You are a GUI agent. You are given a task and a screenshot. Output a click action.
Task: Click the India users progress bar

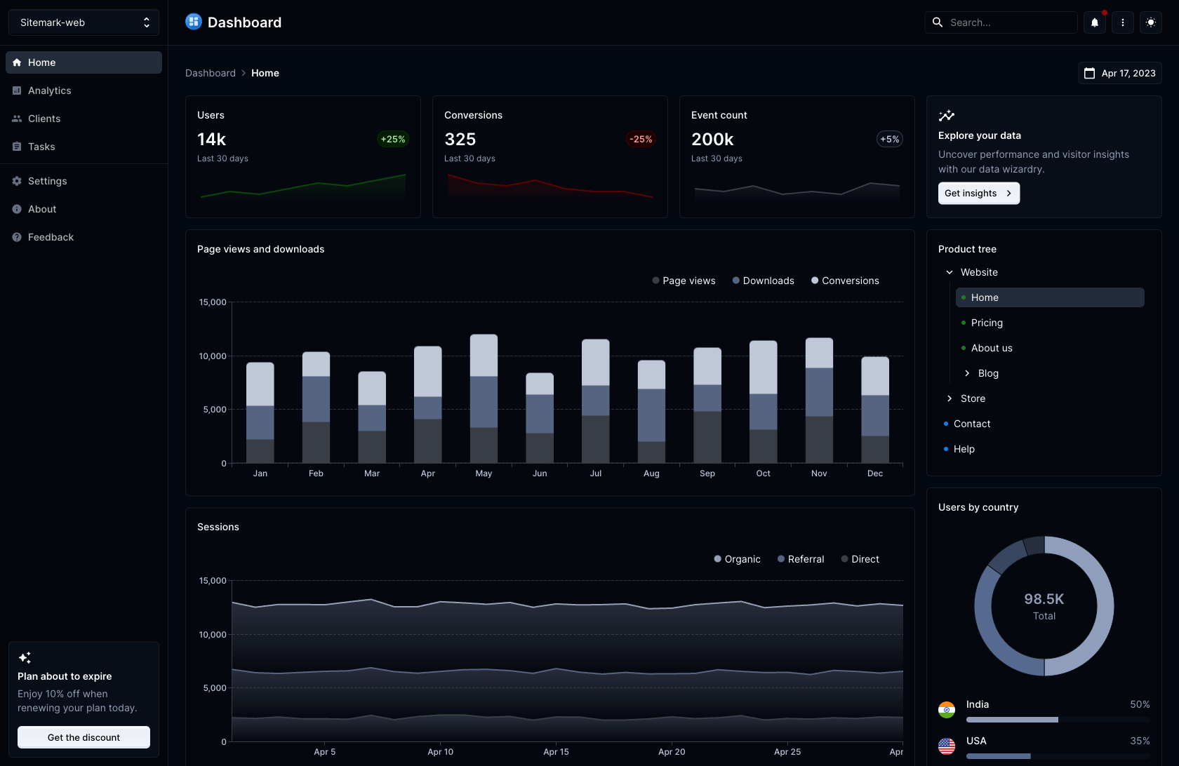click(x=1058, y=720)
